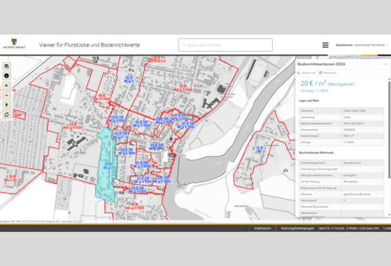Click the ETRS89 / UTM Zone 32N selector
391x266 pixels.
coord(362,229)
